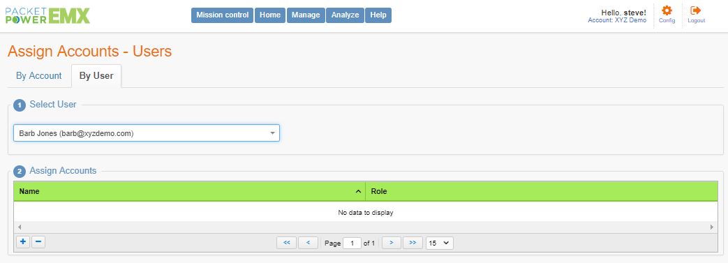
Task: Click the Analyze button
Action: point(345,15)
